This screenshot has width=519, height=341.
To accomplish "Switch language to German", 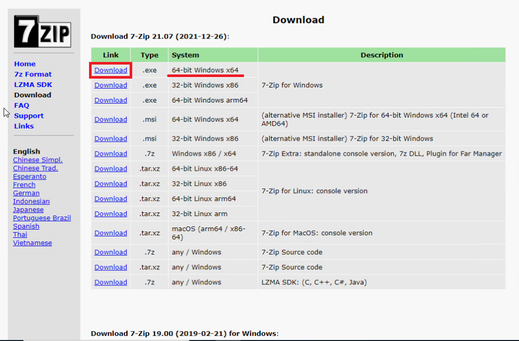I will tap(26, 193).
